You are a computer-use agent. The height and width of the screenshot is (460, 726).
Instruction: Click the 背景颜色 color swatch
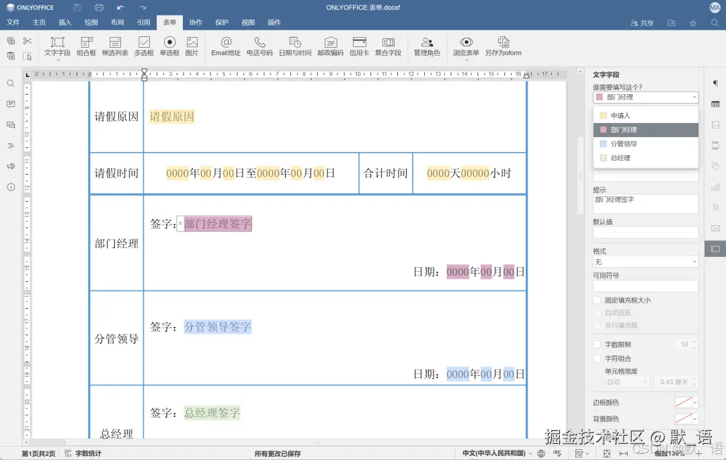coord(684,419)
